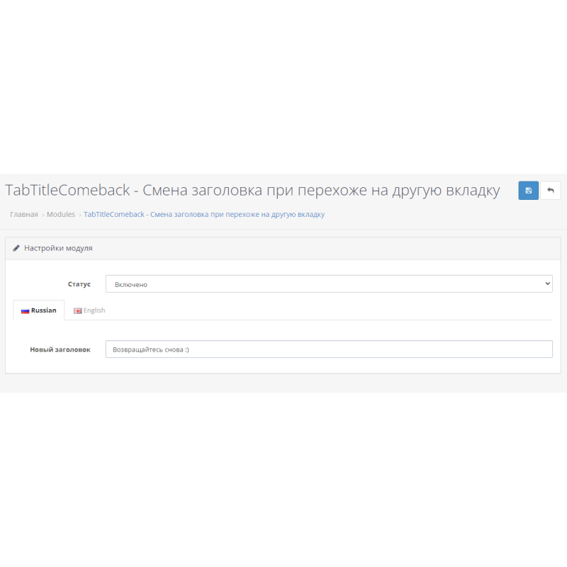The height and width of the screenshot is (567, 567).
Task: Open the Modules breadcrumb link
Action: coord(60,214)
